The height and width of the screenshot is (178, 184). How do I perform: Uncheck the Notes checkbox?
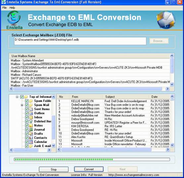27,125
